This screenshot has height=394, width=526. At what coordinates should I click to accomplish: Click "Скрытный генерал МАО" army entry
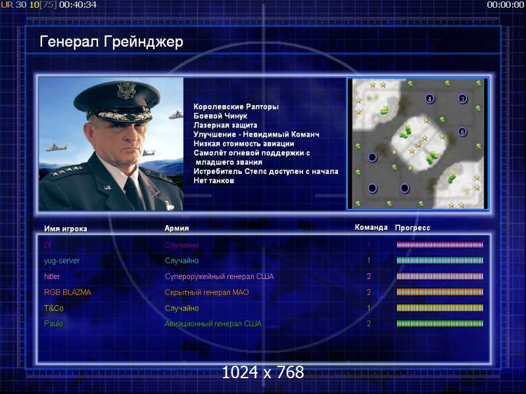point(206,292)
